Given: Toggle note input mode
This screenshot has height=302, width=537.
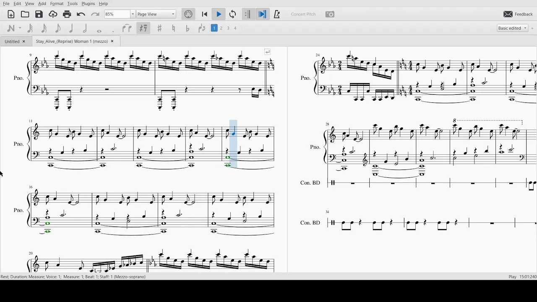Looking at the screenshot, I should [x=11, y=28].
